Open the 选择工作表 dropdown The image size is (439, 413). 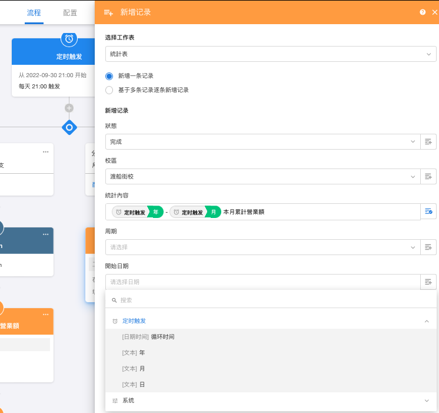pyautogui.click(x=271, y=54)
